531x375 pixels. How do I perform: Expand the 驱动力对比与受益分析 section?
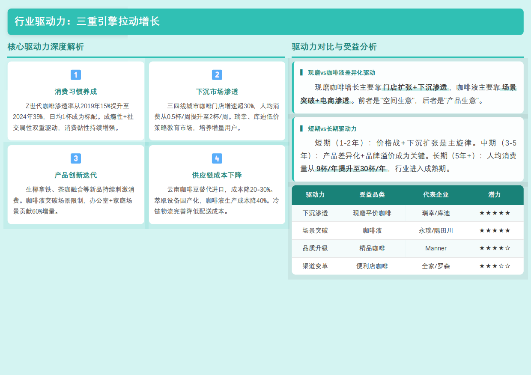(x=334, y=47)
